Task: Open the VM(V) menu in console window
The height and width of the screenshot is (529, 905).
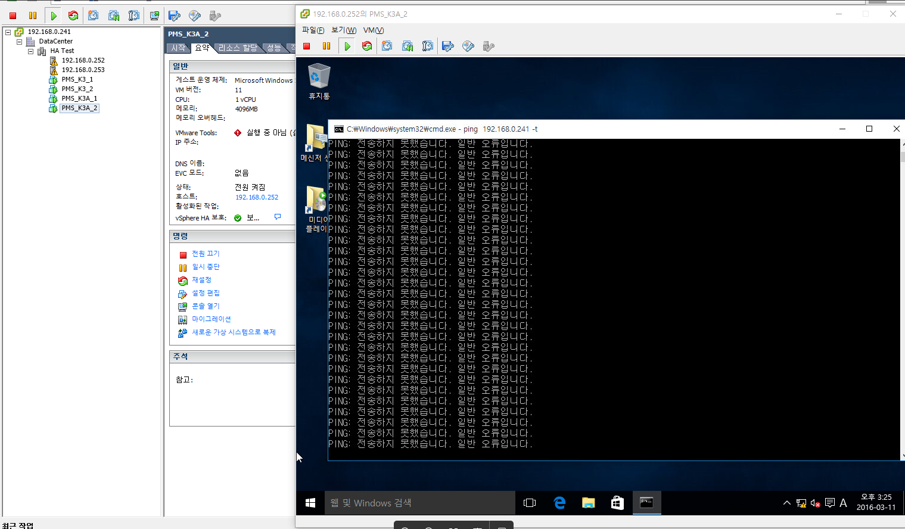Action: click(374, 30)
